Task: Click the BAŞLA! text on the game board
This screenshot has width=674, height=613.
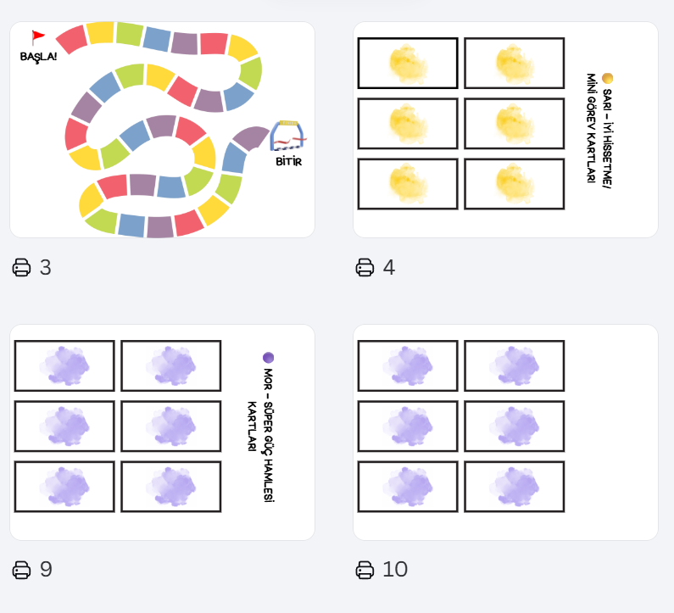Action: click(x=39, y=57)
